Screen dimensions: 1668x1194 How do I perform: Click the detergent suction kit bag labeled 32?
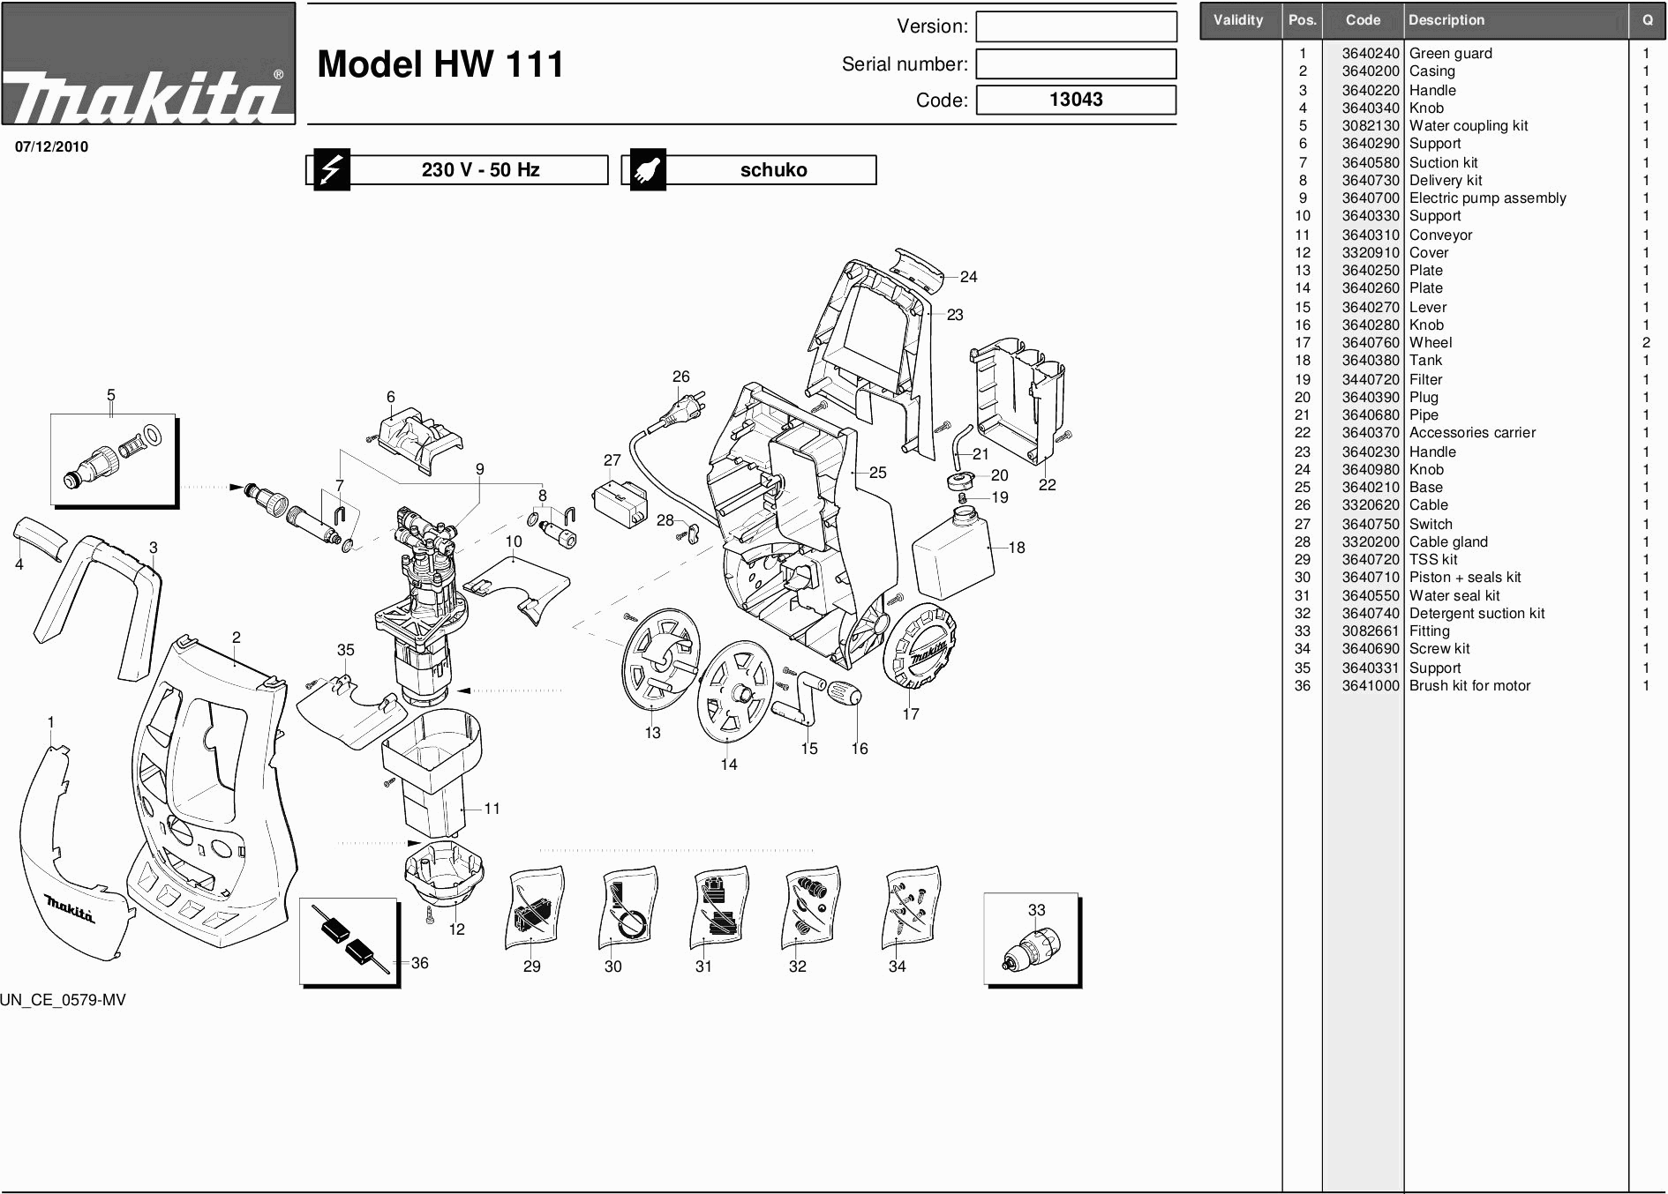pos(811,907)
